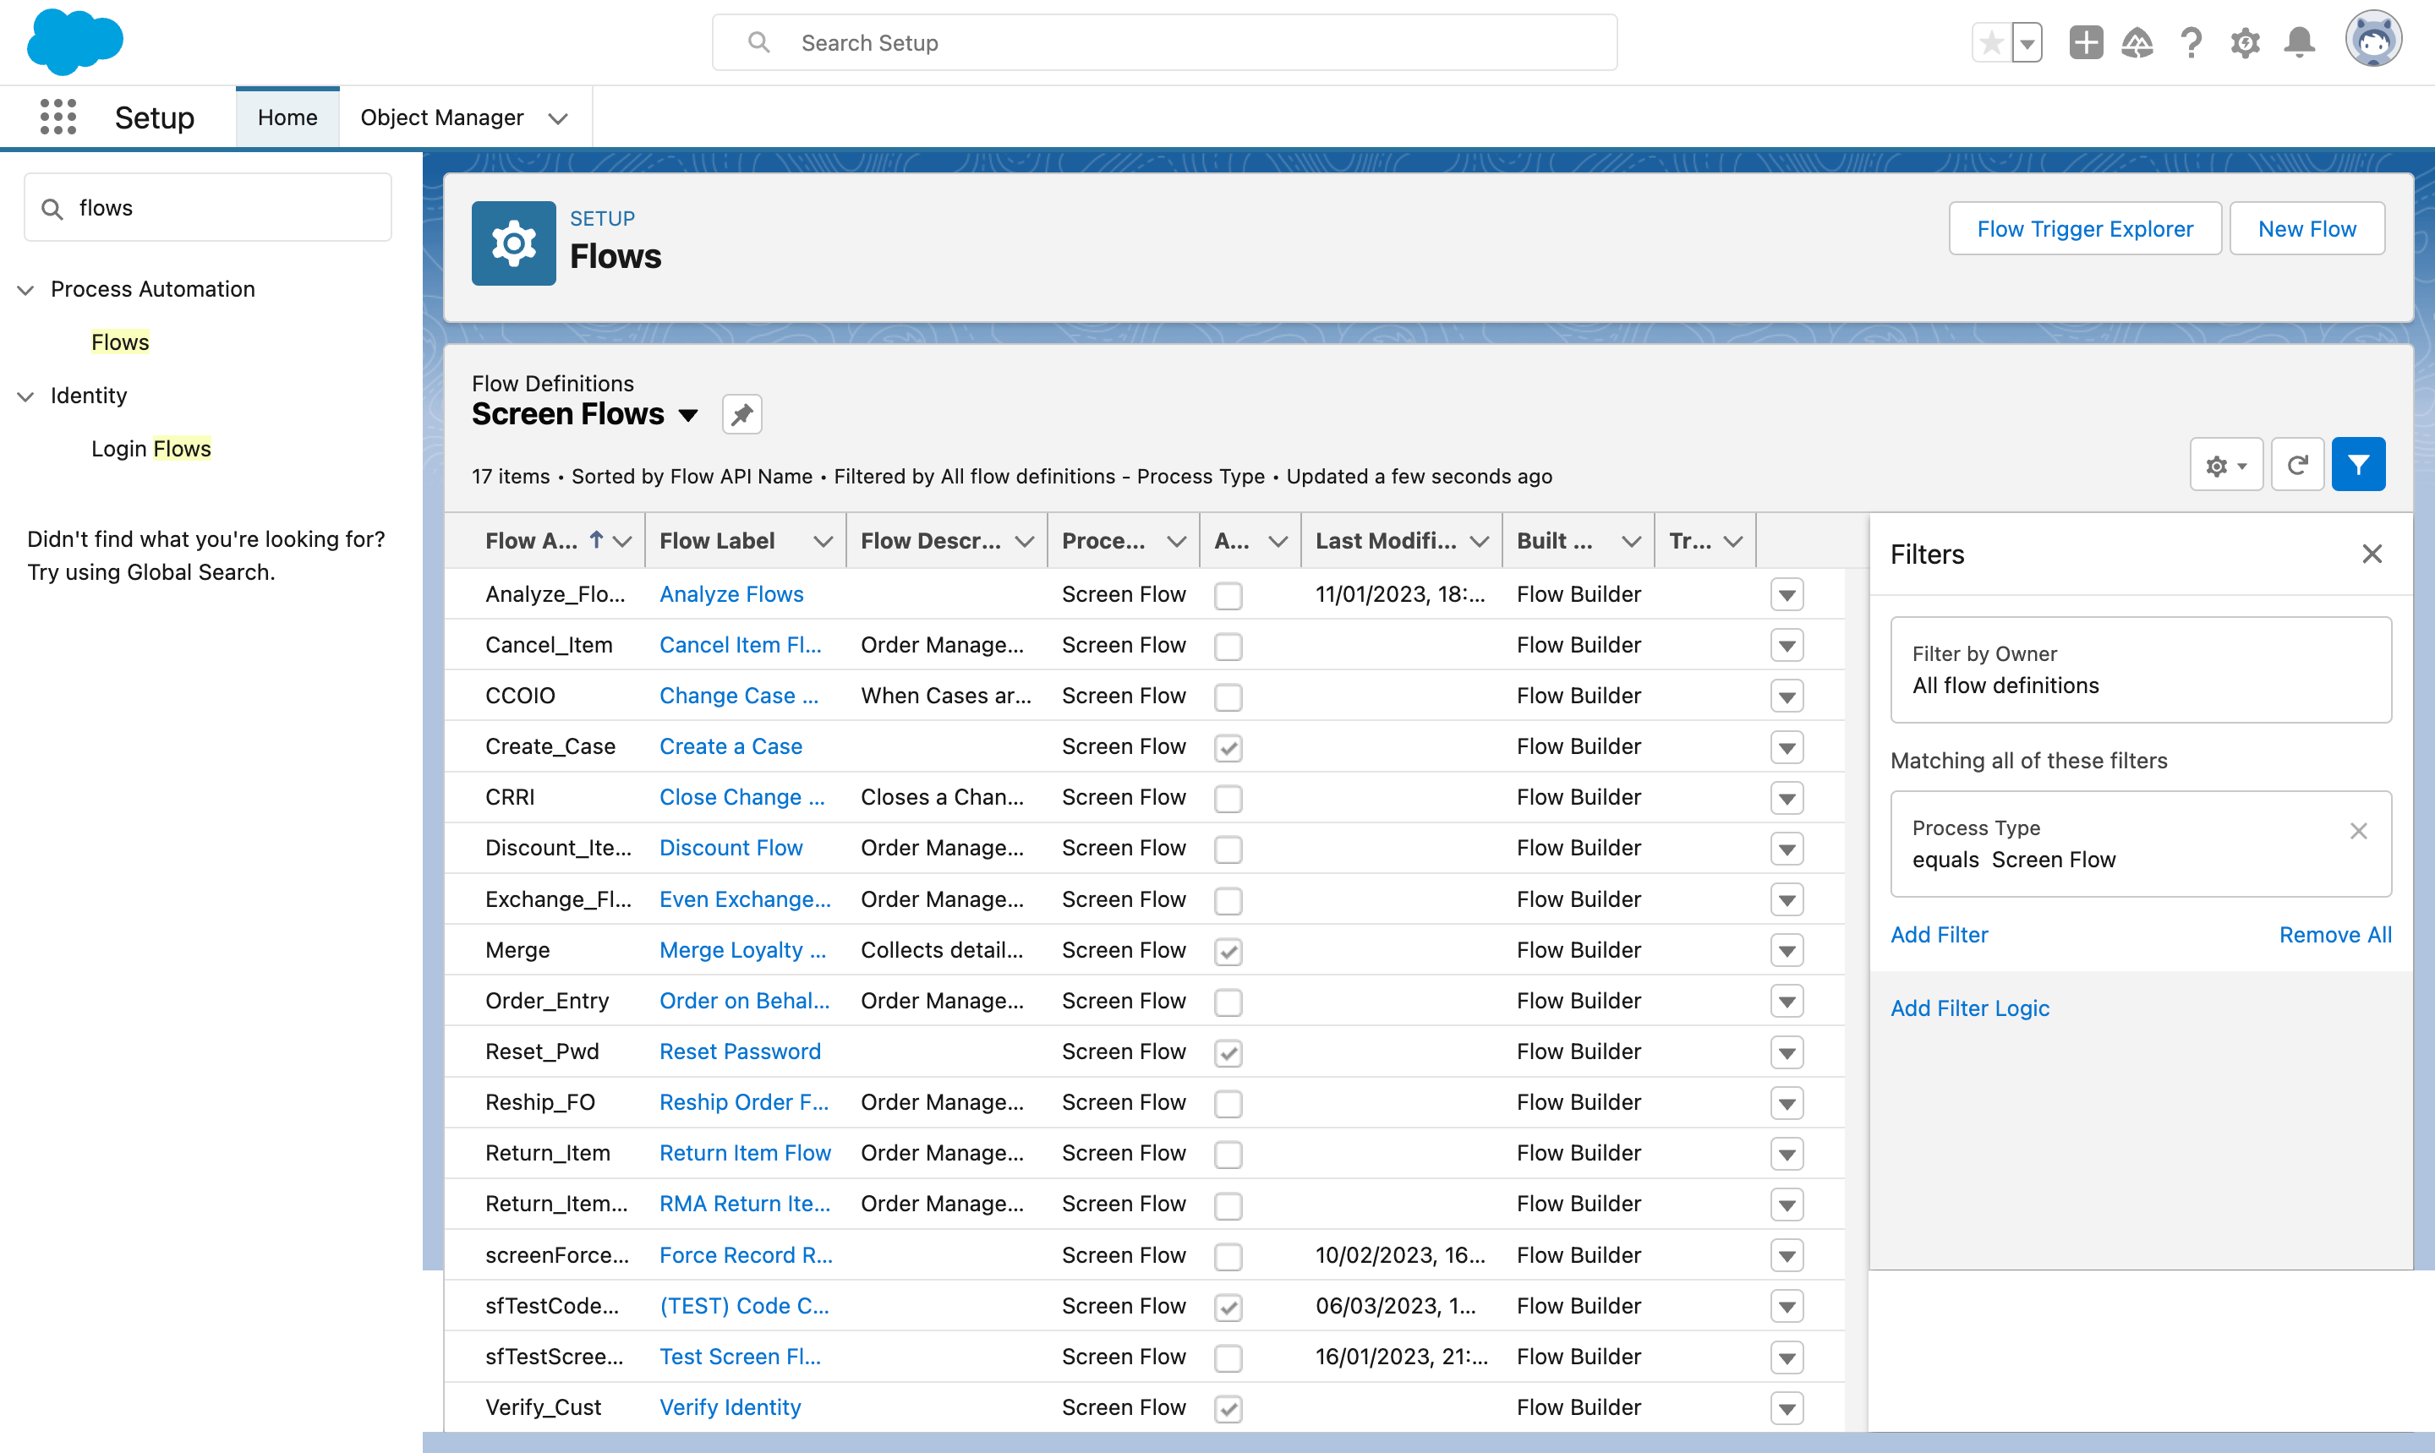Open the Help question mark icon
This screenshot has width=2435, height=1453.
(x=2191, y=43)
